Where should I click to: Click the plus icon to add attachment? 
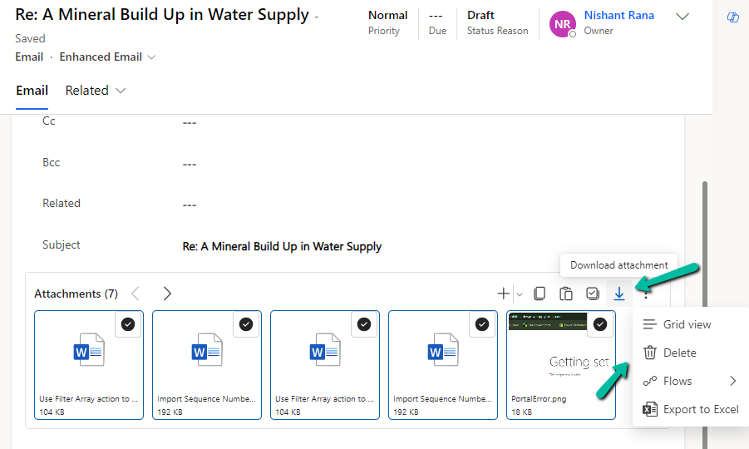(503, 294)
